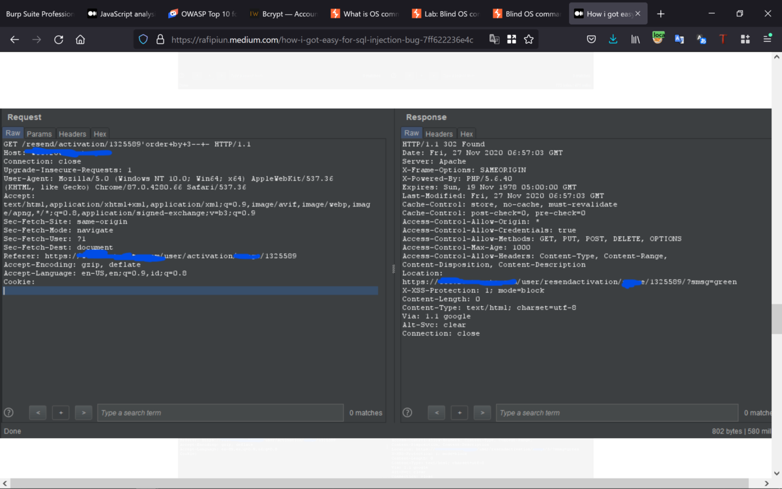This screenshot has height=489, width=782.
Task: Click Request search previous match button
Action: coord(38,413)
